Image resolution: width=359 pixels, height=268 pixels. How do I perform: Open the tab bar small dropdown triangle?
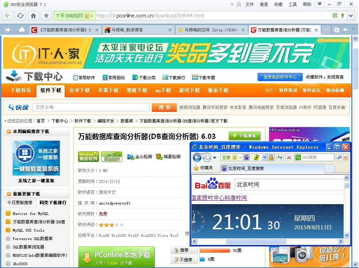(353, 29)
